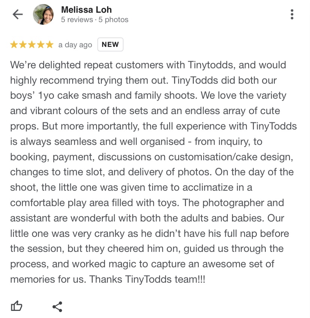This screenshot has width=310, height=318.
Task: Click the second yellow rating star
Action: 23,44
